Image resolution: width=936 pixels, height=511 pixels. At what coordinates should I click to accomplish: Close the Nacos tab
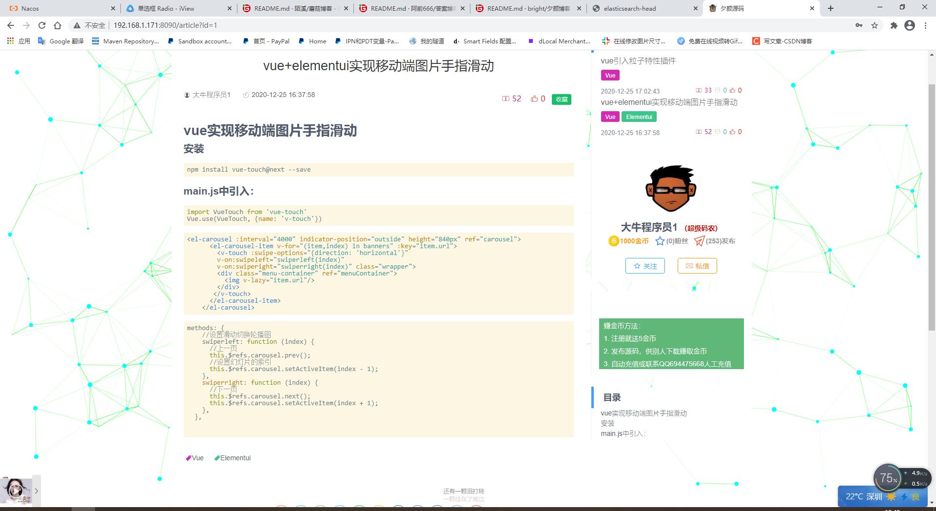[113, 8]
